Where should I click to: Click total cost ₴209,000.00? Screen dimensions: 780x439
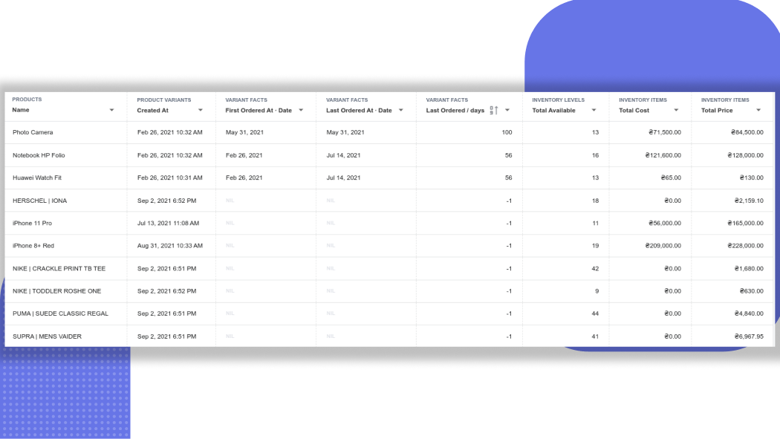click(663, 246)
